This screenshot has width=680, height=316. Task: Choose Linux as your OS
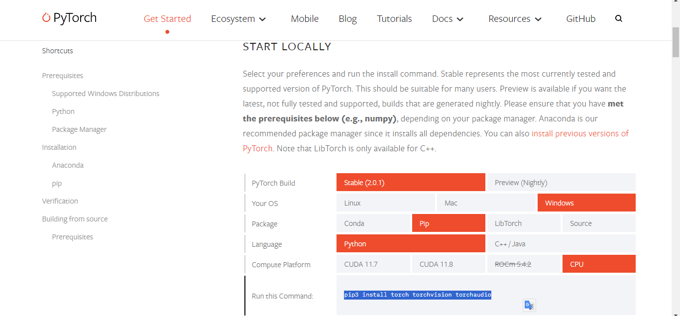(x=386, y=203)
